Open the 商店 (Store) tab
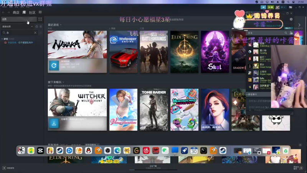307x173 pixels. (x=16, y=12)
